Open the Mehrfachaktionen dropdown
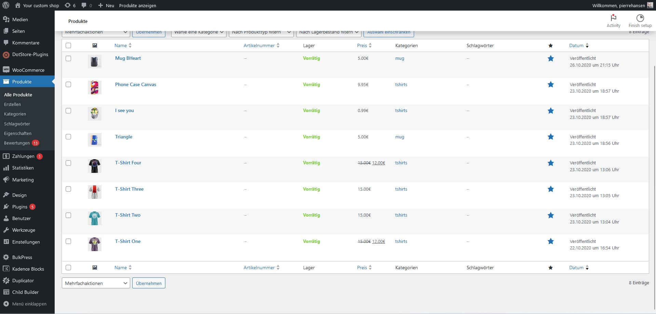 96,32
